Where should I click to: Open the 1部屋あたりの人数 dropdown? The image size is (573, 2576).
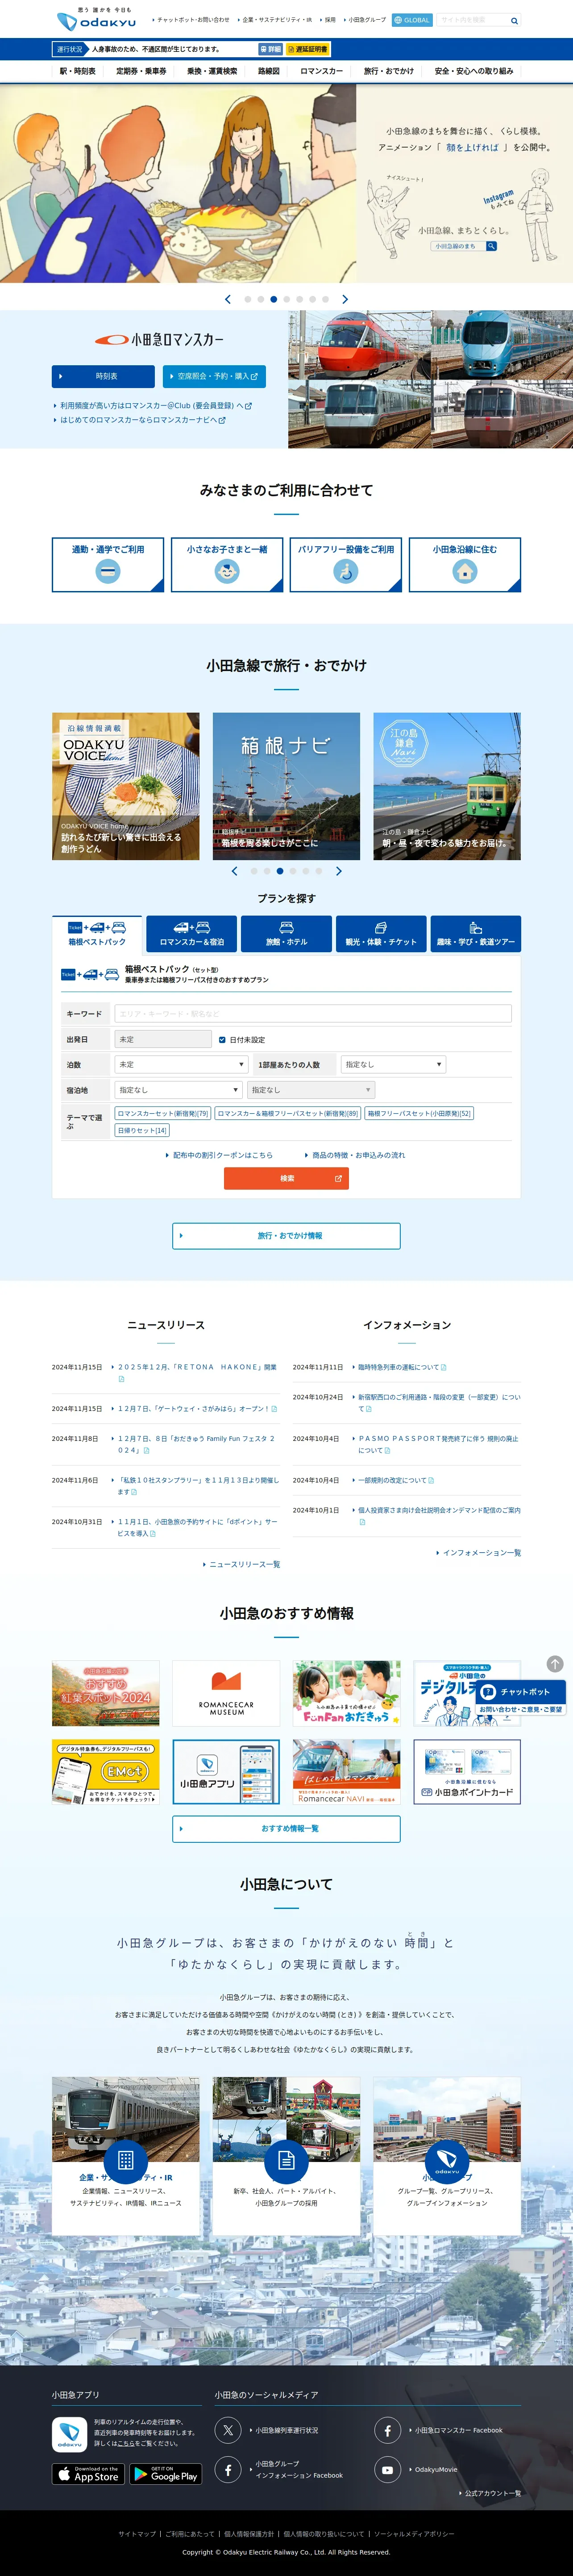(392, 1065)
